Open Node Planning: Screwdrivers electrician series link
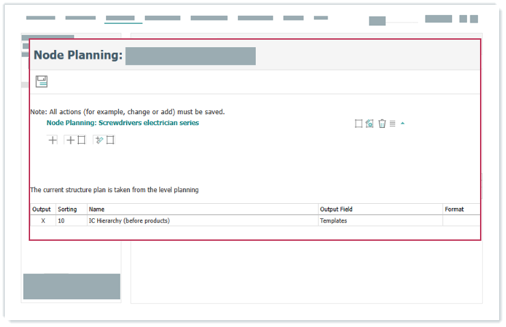This screenshot has height=327, width=506. click(x=122, y=123)
